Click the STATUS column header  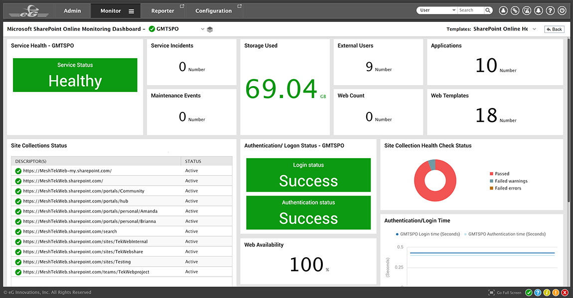pos(206,161)
